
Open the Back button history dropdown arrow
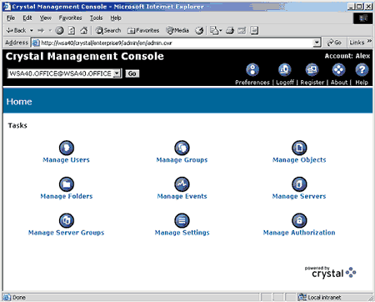(32, 30)
